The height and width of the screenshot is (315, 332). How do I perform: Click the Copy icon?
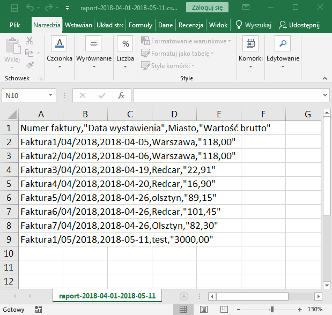pos(29,53)
